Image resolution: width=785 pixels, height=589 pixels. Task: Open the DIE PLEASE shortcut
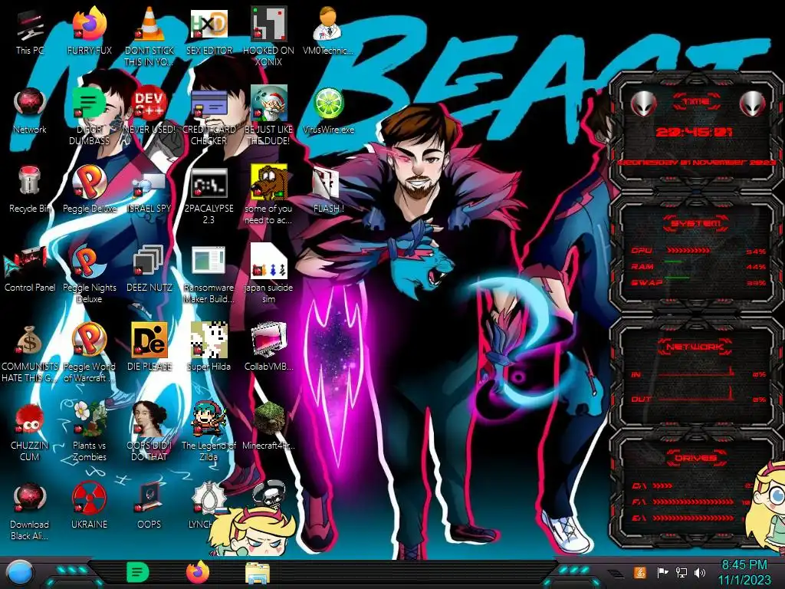tap(149, 341)
